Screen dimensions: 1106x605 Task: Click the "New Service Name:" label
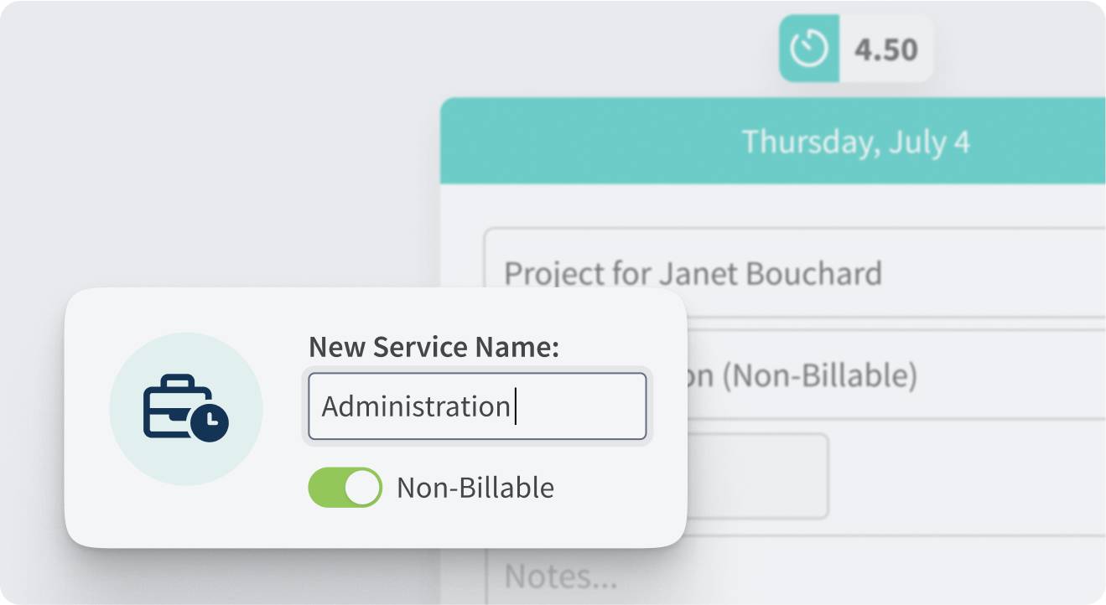point(434,347)
